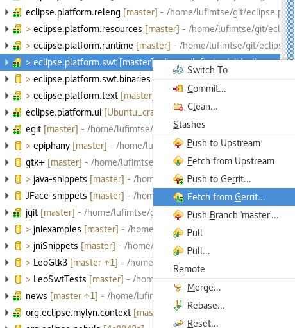Screen dimensions: 295x328
Task: Click the icon beside the Pull... entry
Action: coord(178,251)
